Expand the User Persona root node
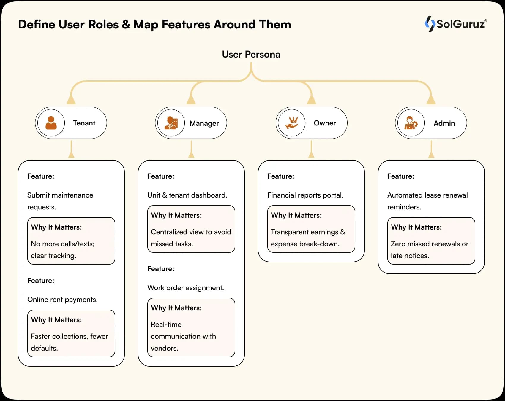The width and height of the screenshot is (505, 401). [x=251, y=54]
